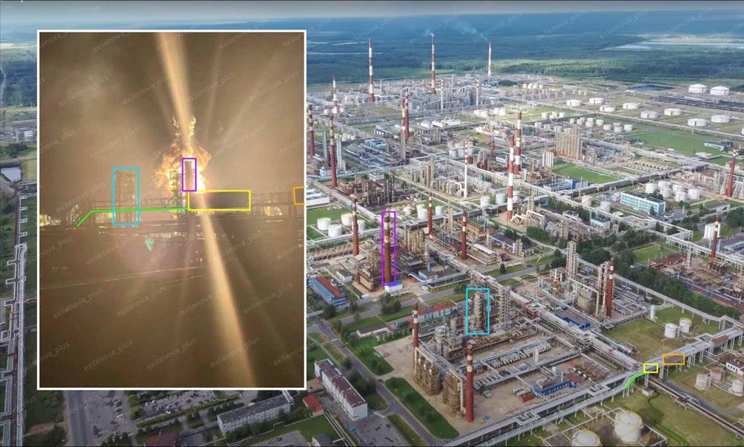The image size is (744, 447).
Task: Select the orange box at the inset's right edge
Action: click(x=298, y=196)
